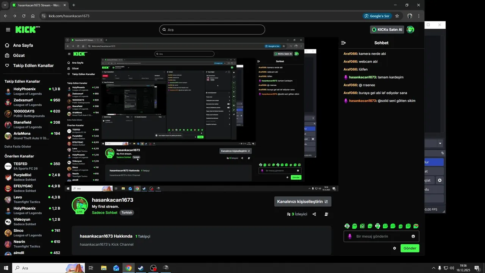Screen dimensions: 485x273
Task: Click the share stream icon
Action: coord(314,214)
